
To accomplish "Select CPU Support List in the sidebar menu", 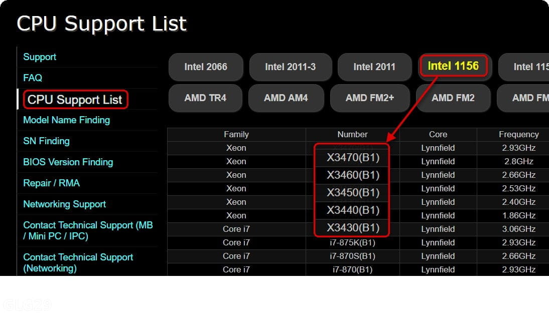I will coord(75,100).
